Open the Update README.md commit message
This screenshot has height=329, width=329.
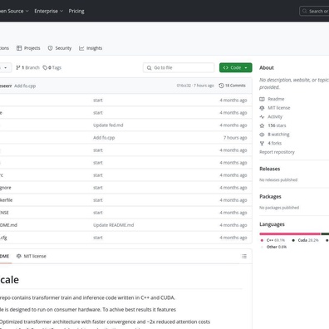tap(113, 225)
